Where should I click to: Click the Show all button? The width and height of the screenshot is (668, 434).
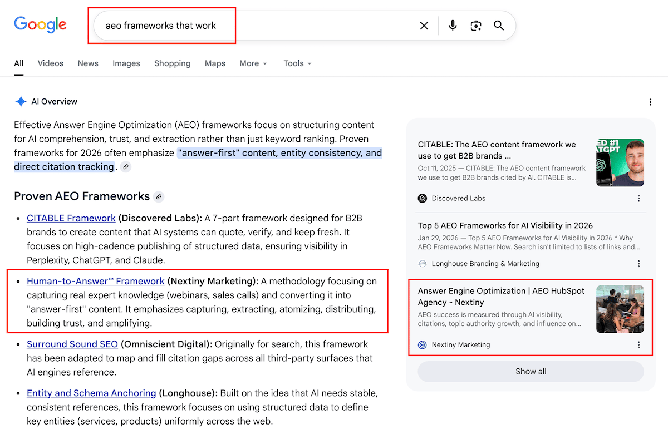click(531, 371)
